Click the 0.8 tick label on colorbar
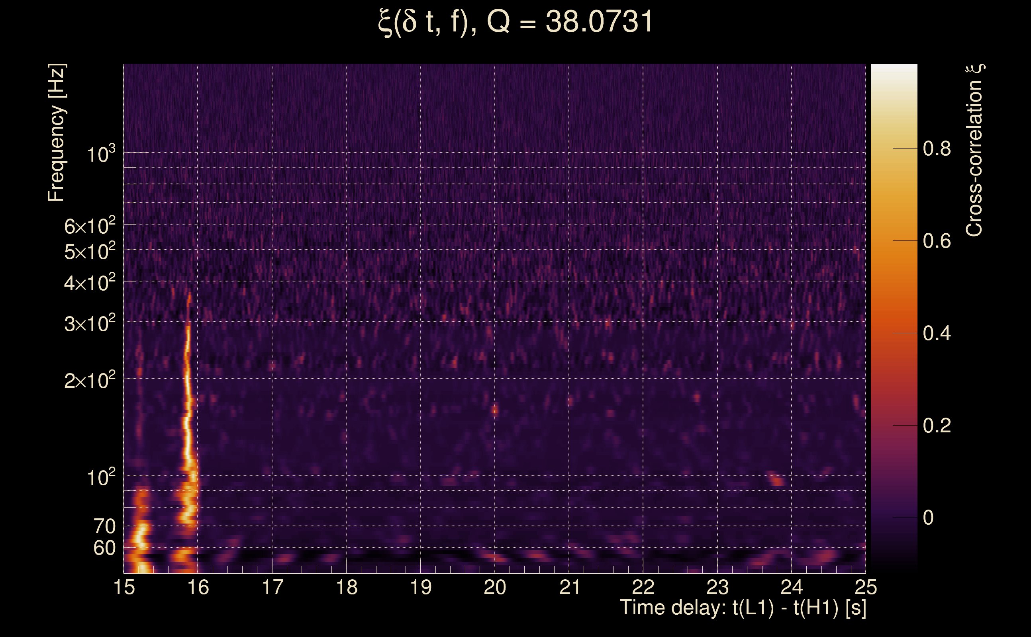The width and height of the screenshot is (1031, 637). click(x=937, y=149)
